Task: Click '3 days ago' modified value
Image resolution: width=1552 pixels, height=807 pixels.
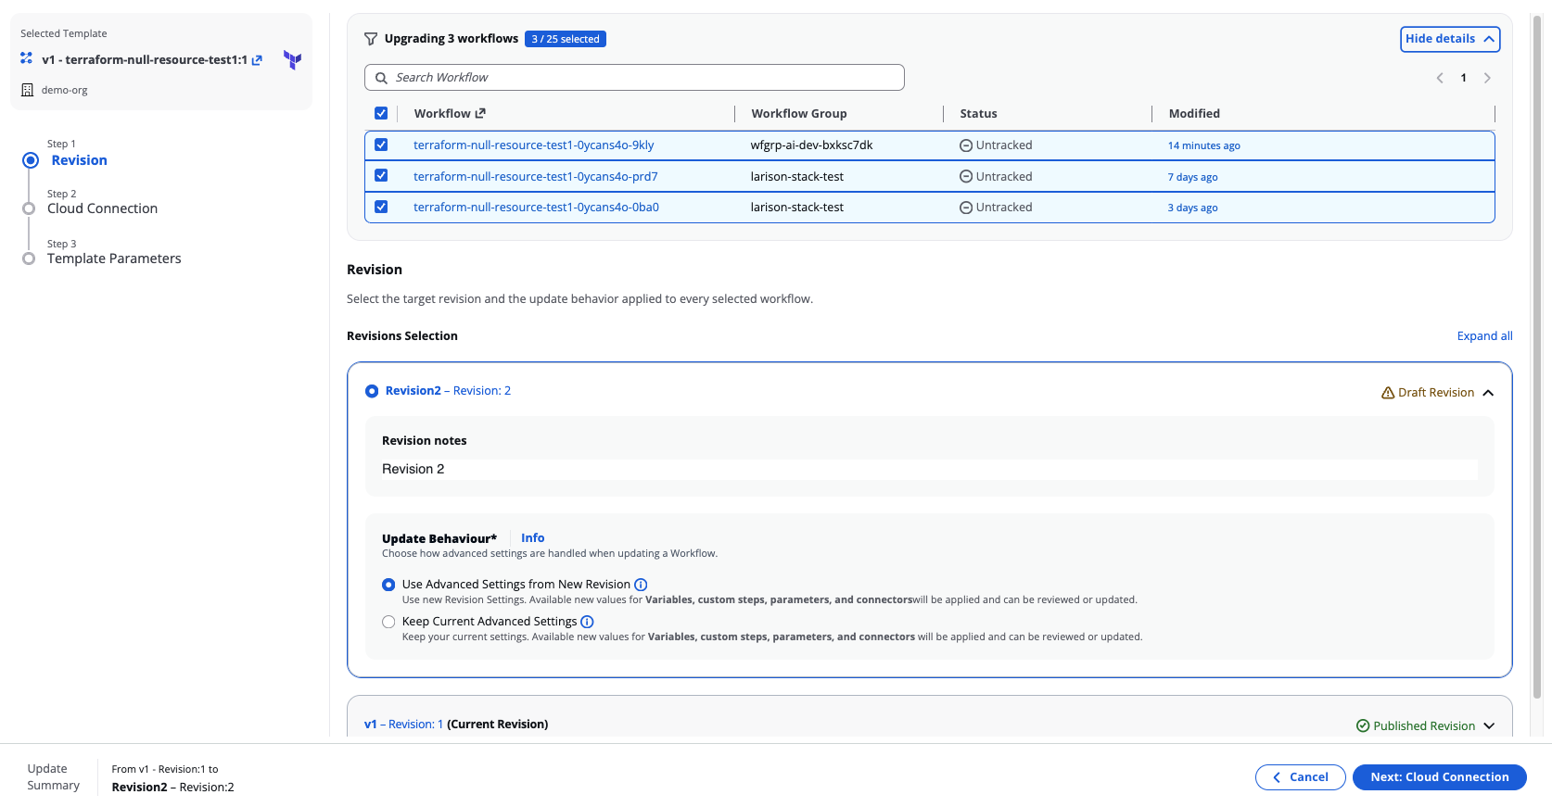Action: (1192, 208)
